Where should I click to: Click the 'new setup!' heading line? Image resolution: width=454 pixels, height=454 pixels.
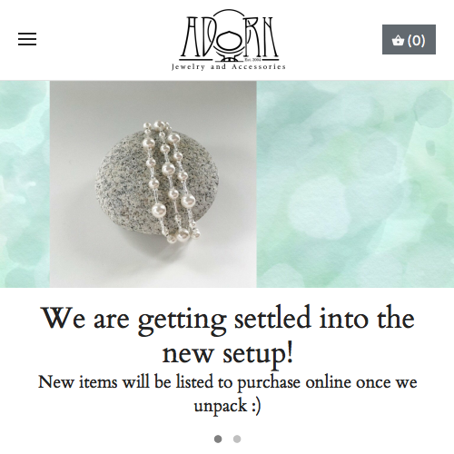coord(228,353)
